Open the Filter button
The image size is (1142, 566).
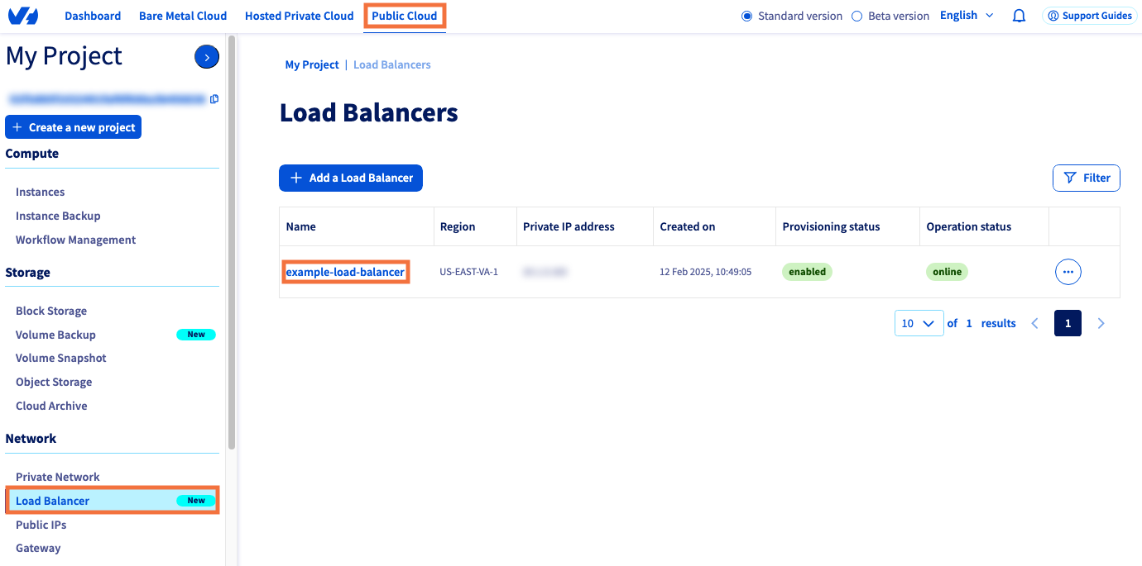pyautogui.click(x=1087, y=178)
